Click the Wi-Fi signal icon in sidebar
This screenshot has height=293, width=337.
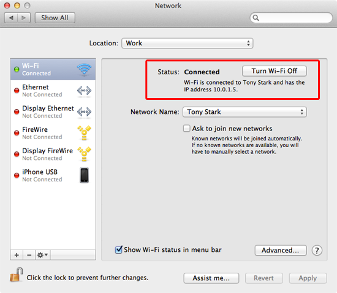tap(84, 69)
